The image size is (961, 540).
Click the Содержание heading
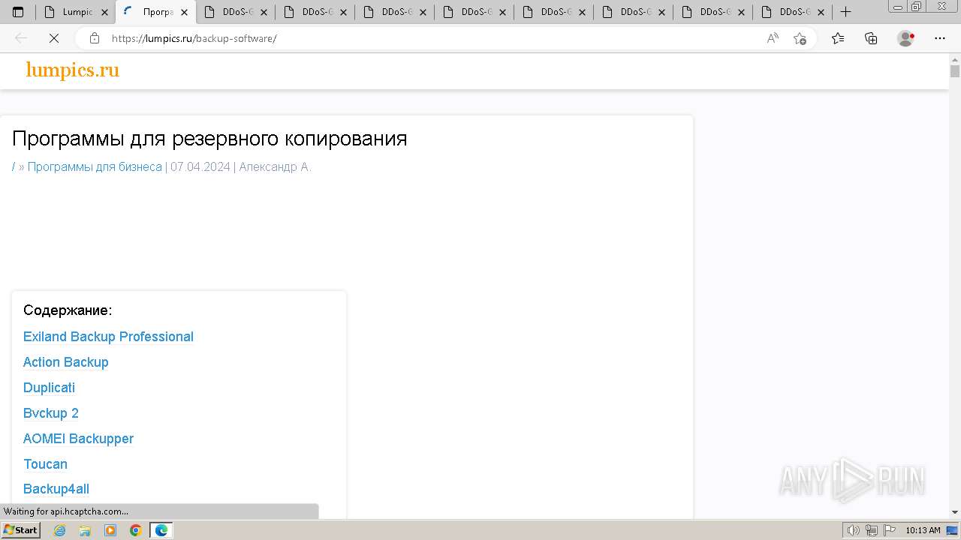tap(68, 310)
